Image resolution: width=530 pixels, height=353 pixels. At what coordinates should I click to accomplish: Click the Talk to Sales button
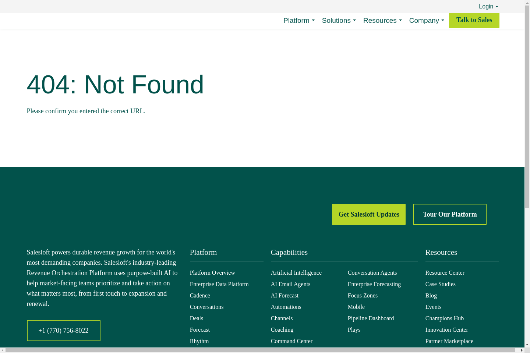coord(474,20)
